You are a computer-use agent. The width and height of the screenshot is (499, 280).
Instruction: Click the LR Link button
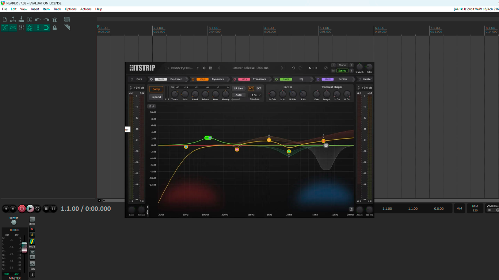[239, 89]
